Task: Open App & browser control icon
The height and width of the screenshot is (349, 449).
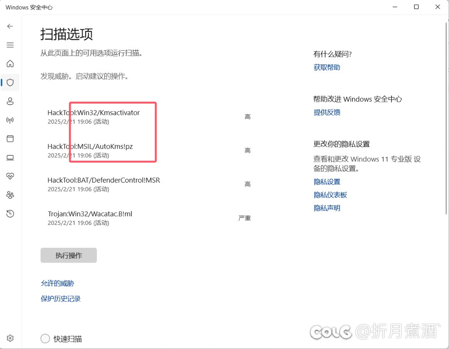Action: (10, 139)
